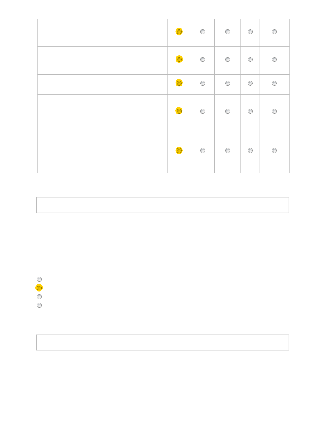
Task: Select the third radio in the first table row
Action: pos(228,32)
